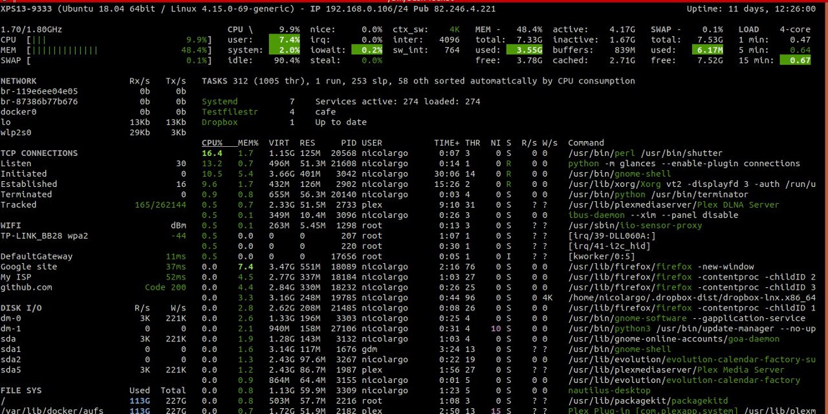This screenshot has height=414, width=828.
Task: Select the LOAD 4-core header
Action: 774,29
